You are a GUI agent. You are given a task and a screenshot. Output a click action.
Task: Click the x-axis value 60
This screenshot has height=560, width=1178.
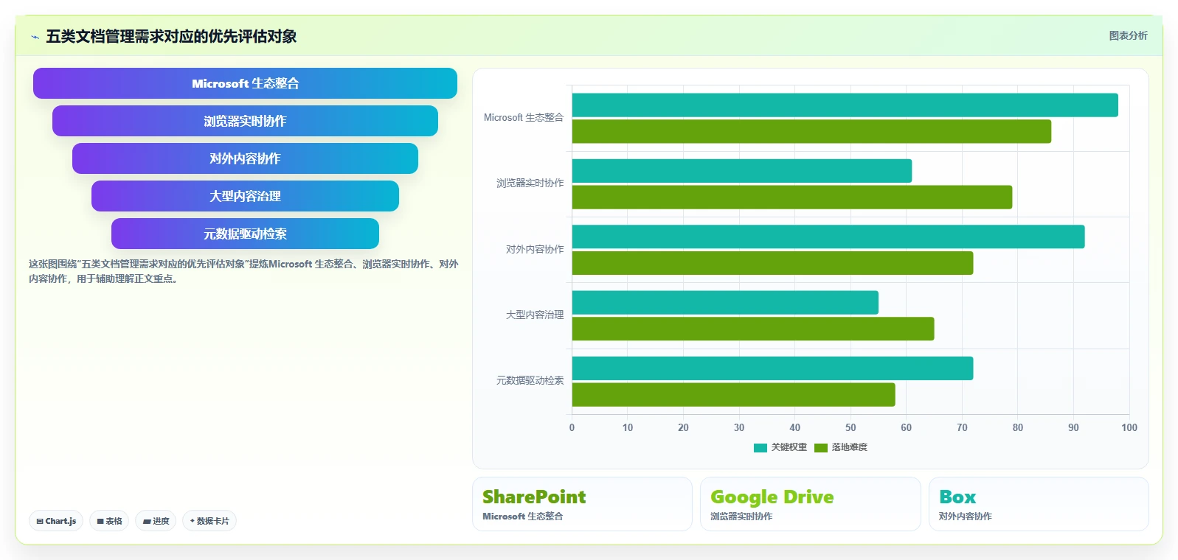click(906, 427)
